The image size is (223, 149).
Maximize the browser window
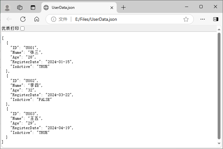[x=201, y=7]
